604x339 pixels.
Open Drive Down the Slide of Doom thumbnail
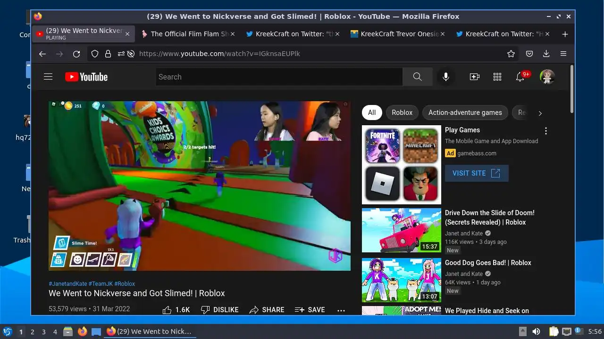click(x=402, y=230)
